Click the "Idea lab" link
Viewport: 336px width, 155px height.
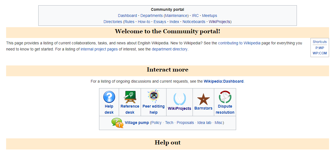204,123
